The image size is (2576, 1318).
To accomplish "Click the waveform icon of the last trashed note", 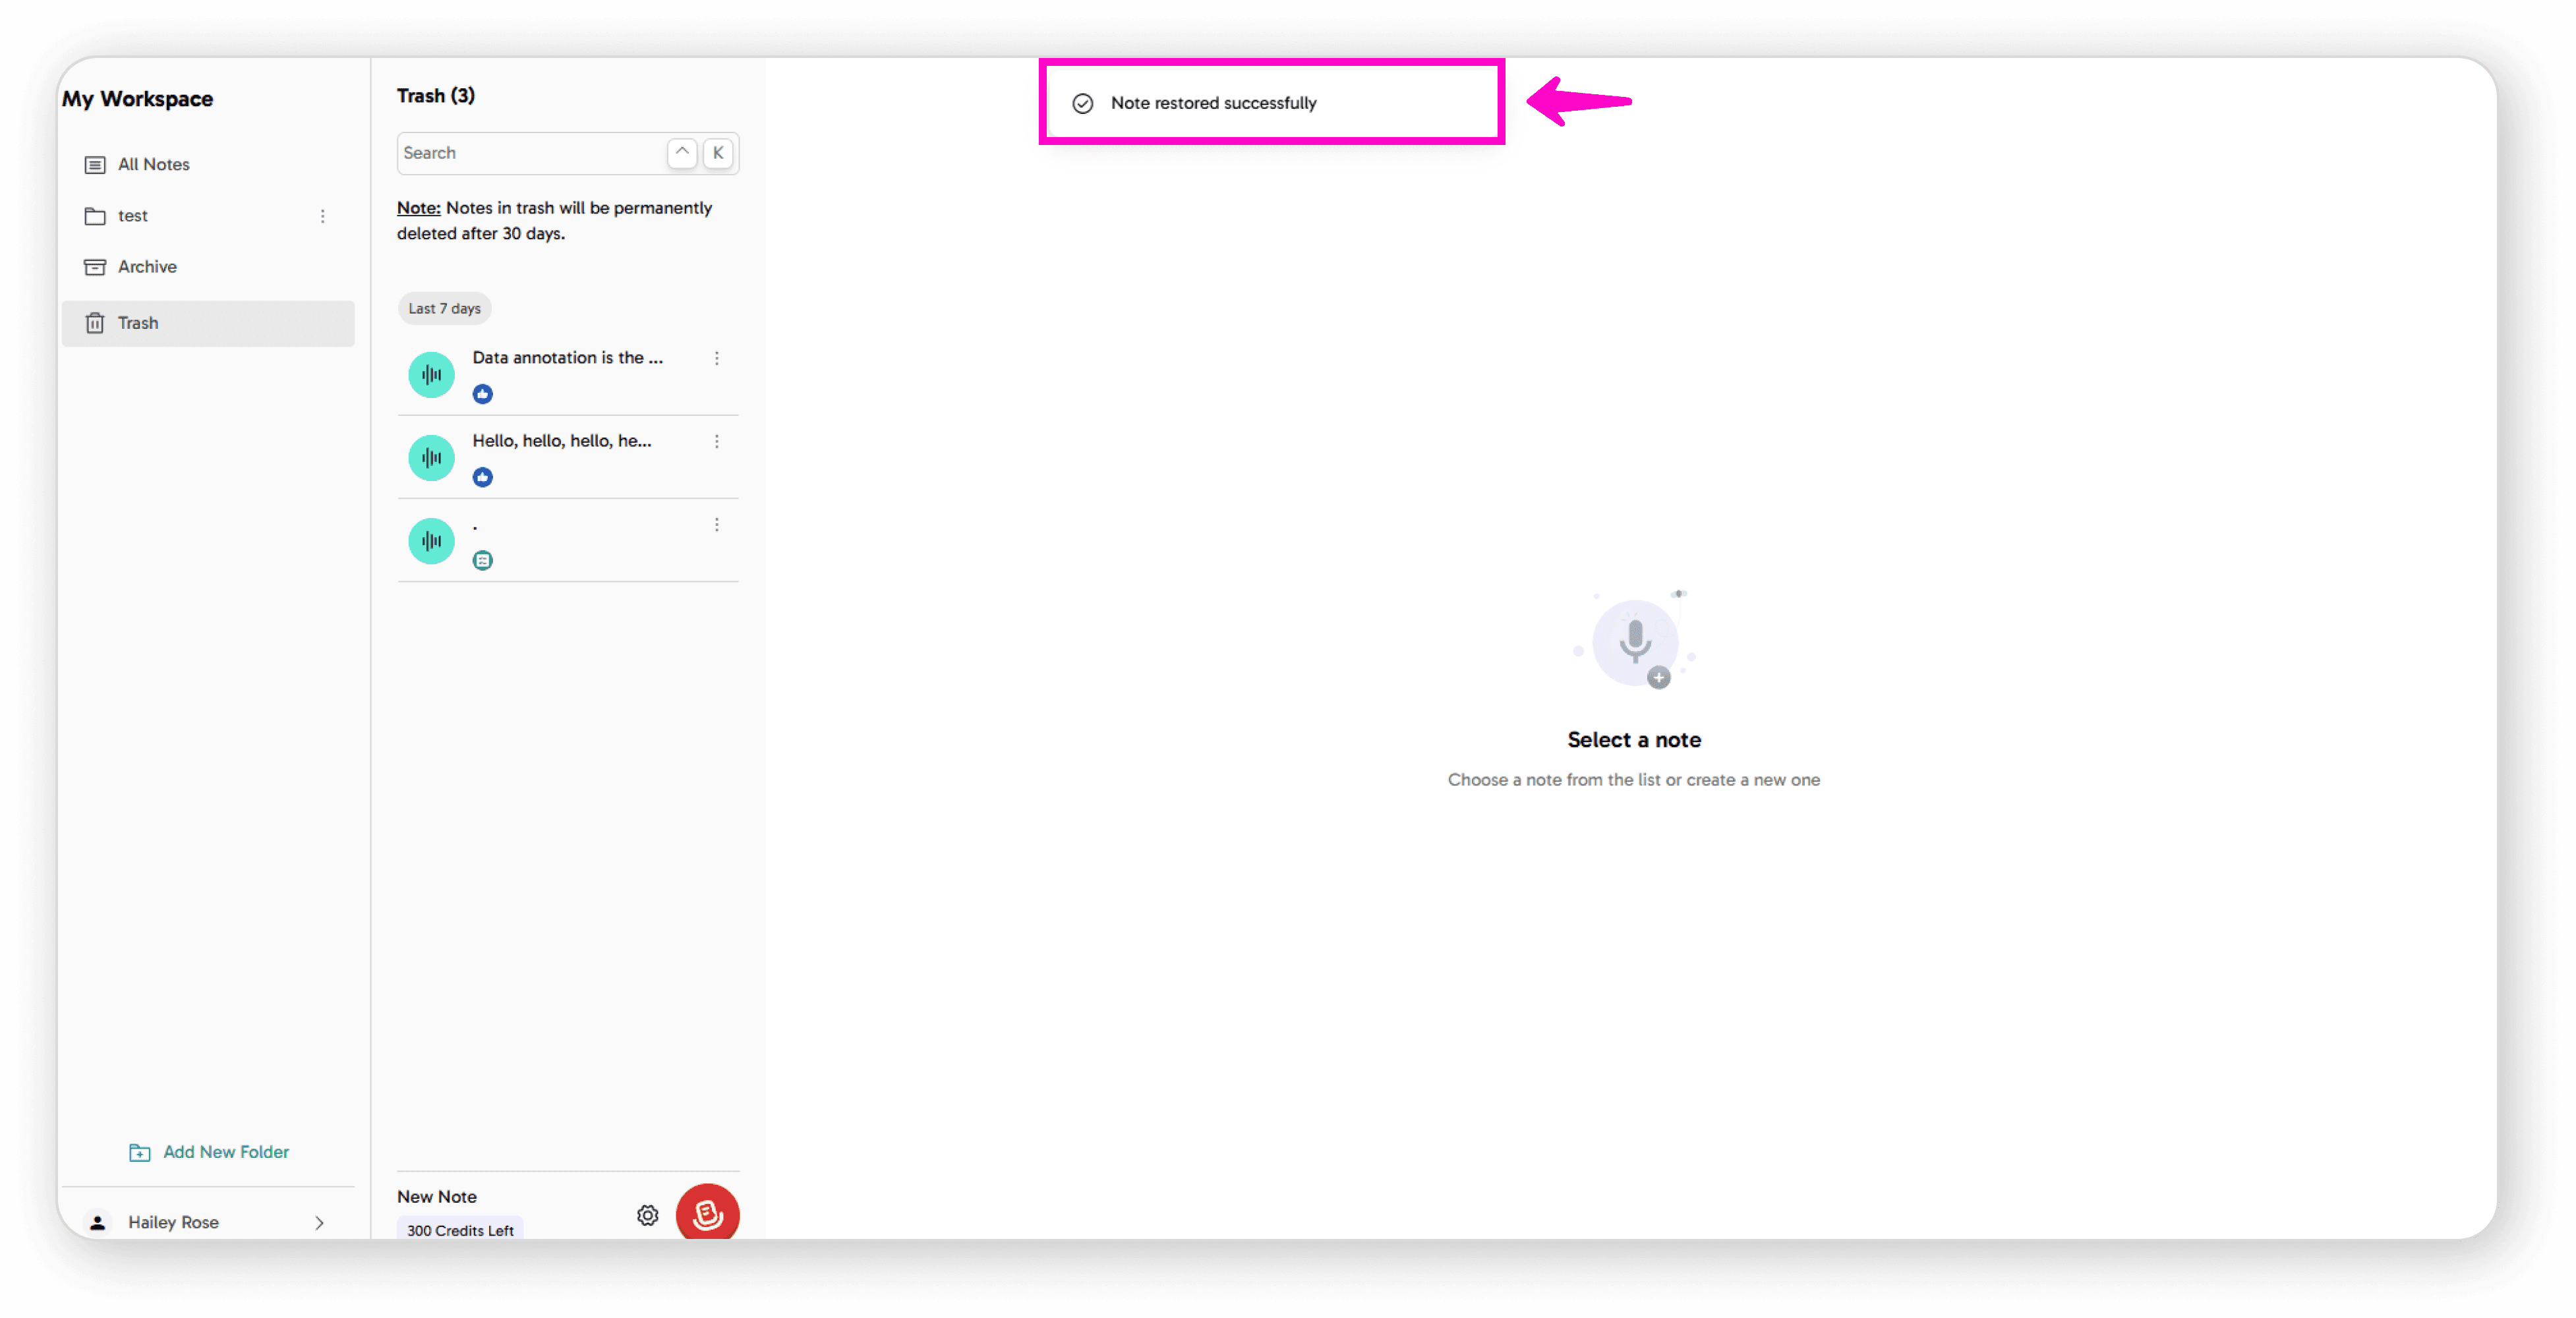I will click(x=431, y=541).
